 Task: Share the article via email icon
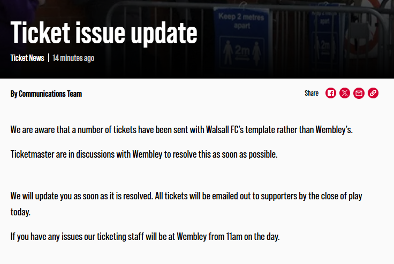point(359,93)
